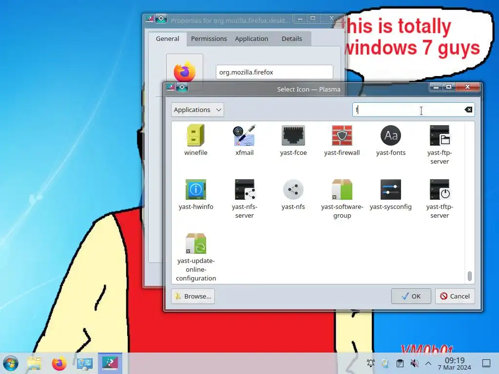Viewport: 499px width, 374px height.
Task: Pin the Select Icon window on all desktops
Action: [x=182, y=87]
